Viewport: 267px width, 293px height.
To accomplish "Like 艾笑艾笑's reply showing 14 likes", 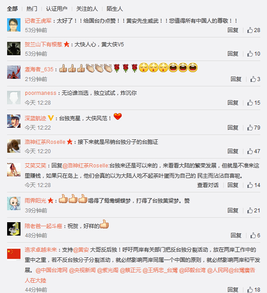I will [254, 185].
